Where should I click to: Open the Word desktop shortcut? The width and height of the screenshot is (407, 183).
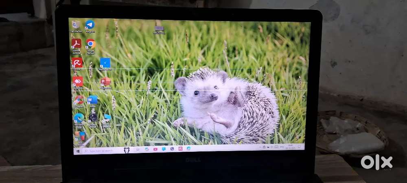click(x=92, y=100)
